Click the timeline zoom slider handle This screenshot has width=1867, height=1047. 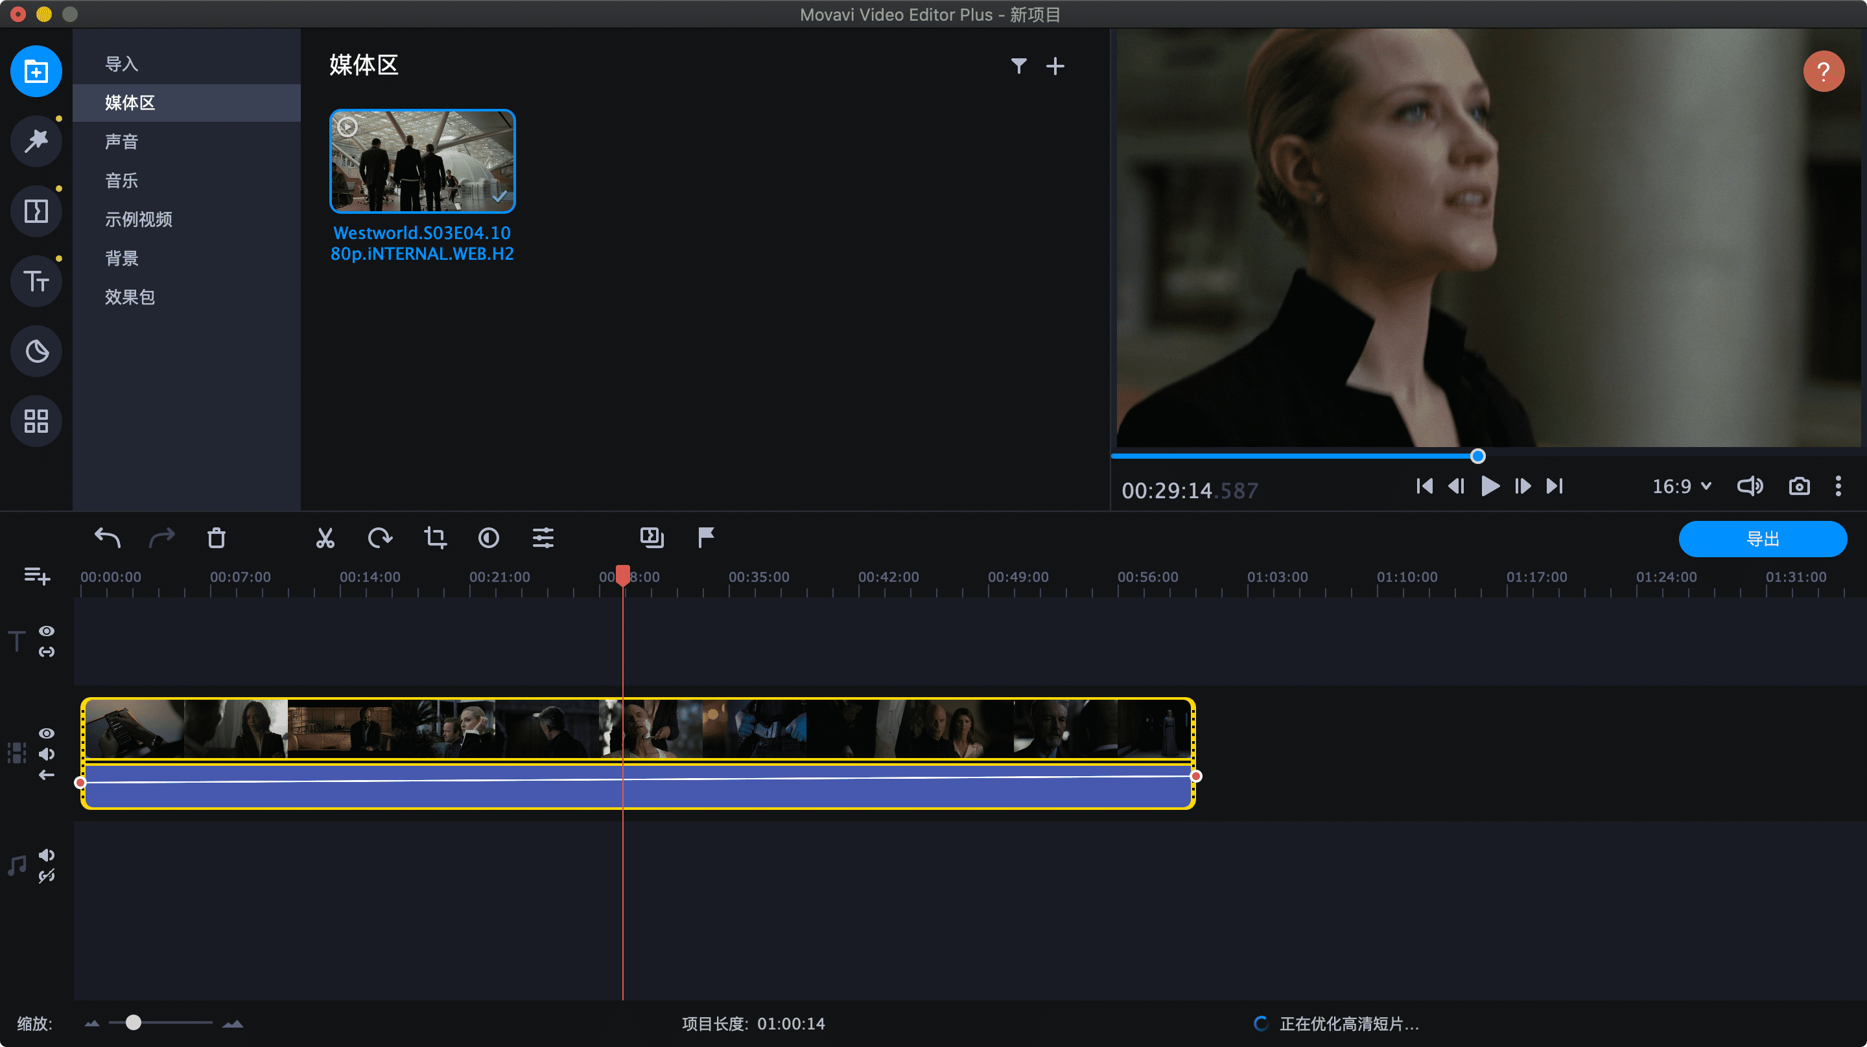(134, 1022)
